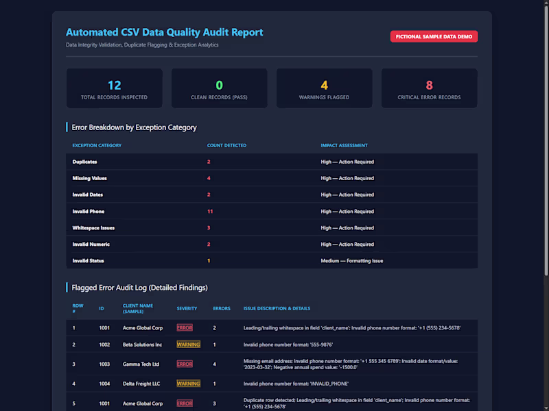Click the INVALID_PHONE issue description
549x411 pixels.
(296, 384)
